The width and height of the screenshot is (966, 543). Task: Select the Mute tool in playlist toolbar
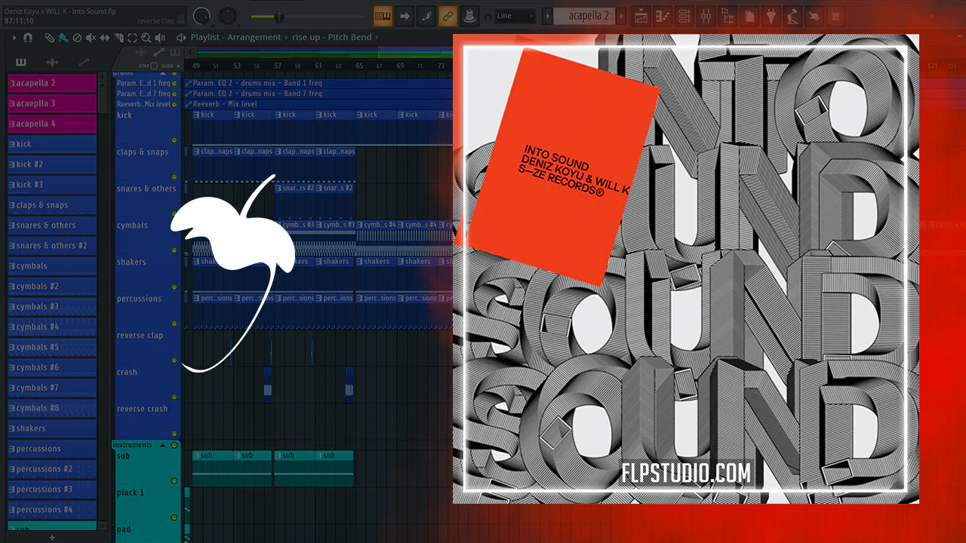pyautogui.click(x=91, y=37)
